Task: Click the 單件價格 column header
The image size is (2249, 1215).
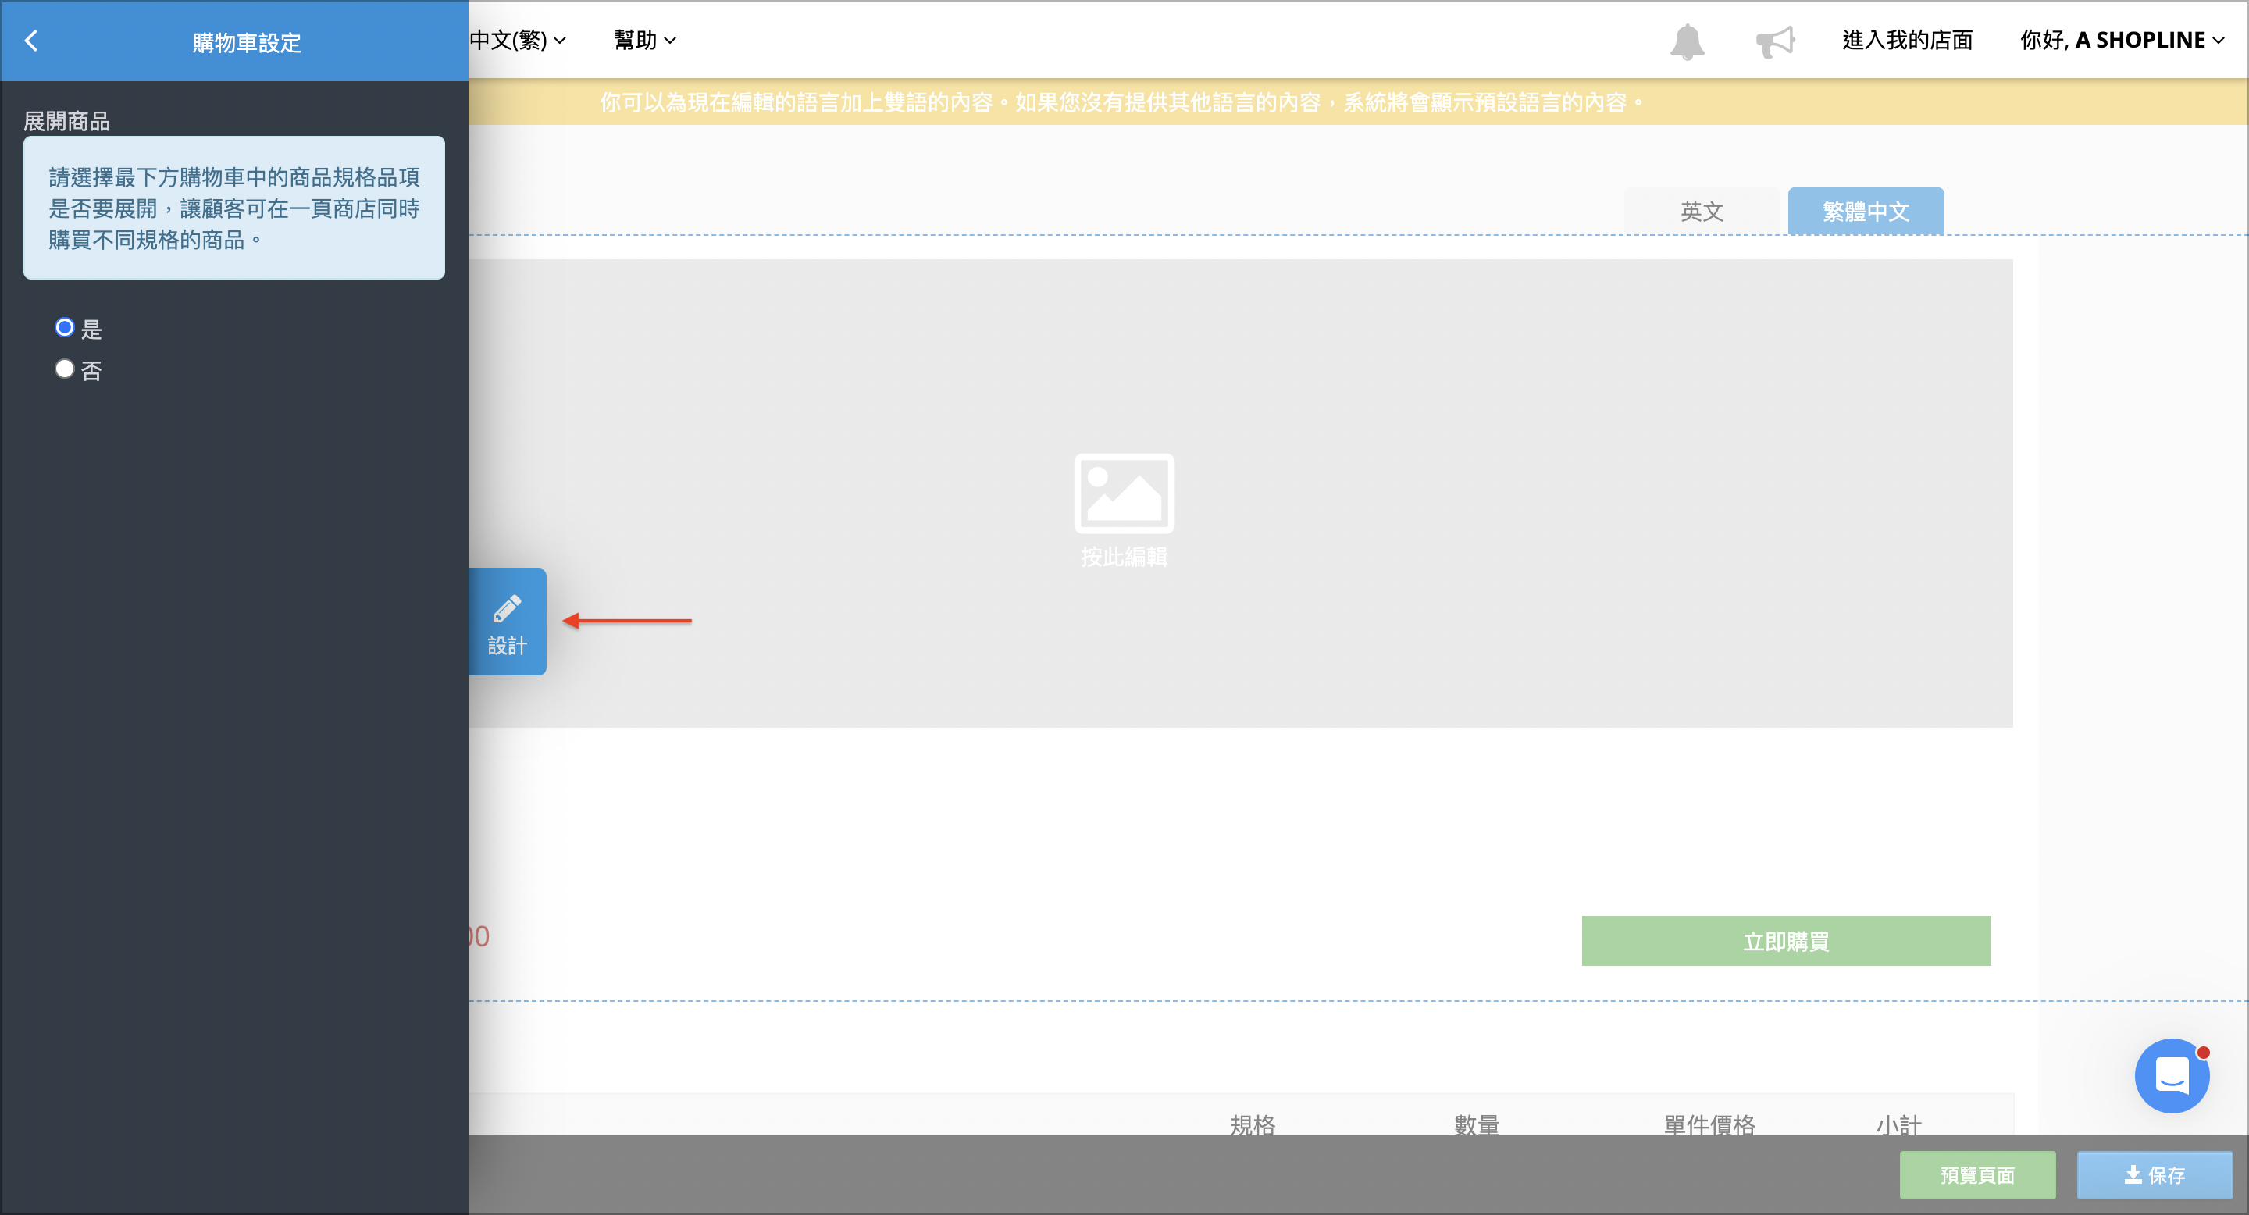Action: 1709,1124
